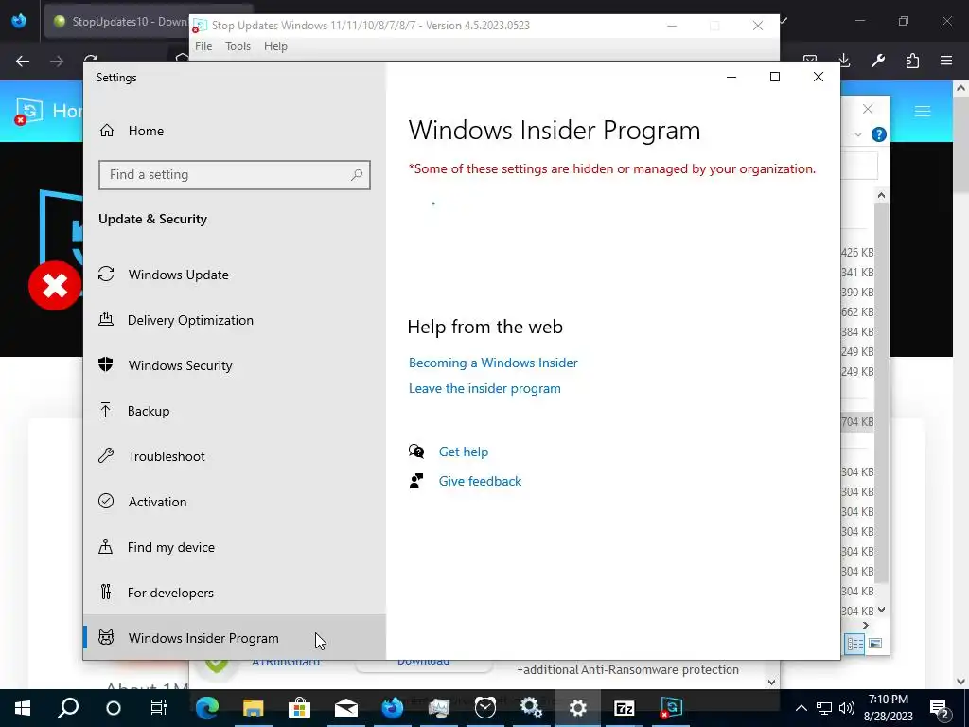Click the StopUpdates10 website logo
Screen dimensions: 969x727
[x=29, y=112]
